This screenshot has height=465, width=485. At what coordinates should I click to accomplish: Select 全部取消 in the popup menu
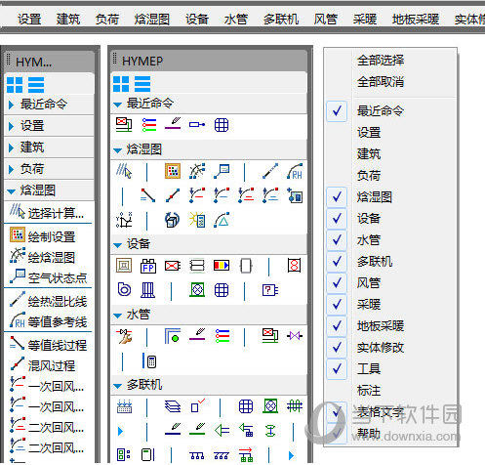(381, 82)
